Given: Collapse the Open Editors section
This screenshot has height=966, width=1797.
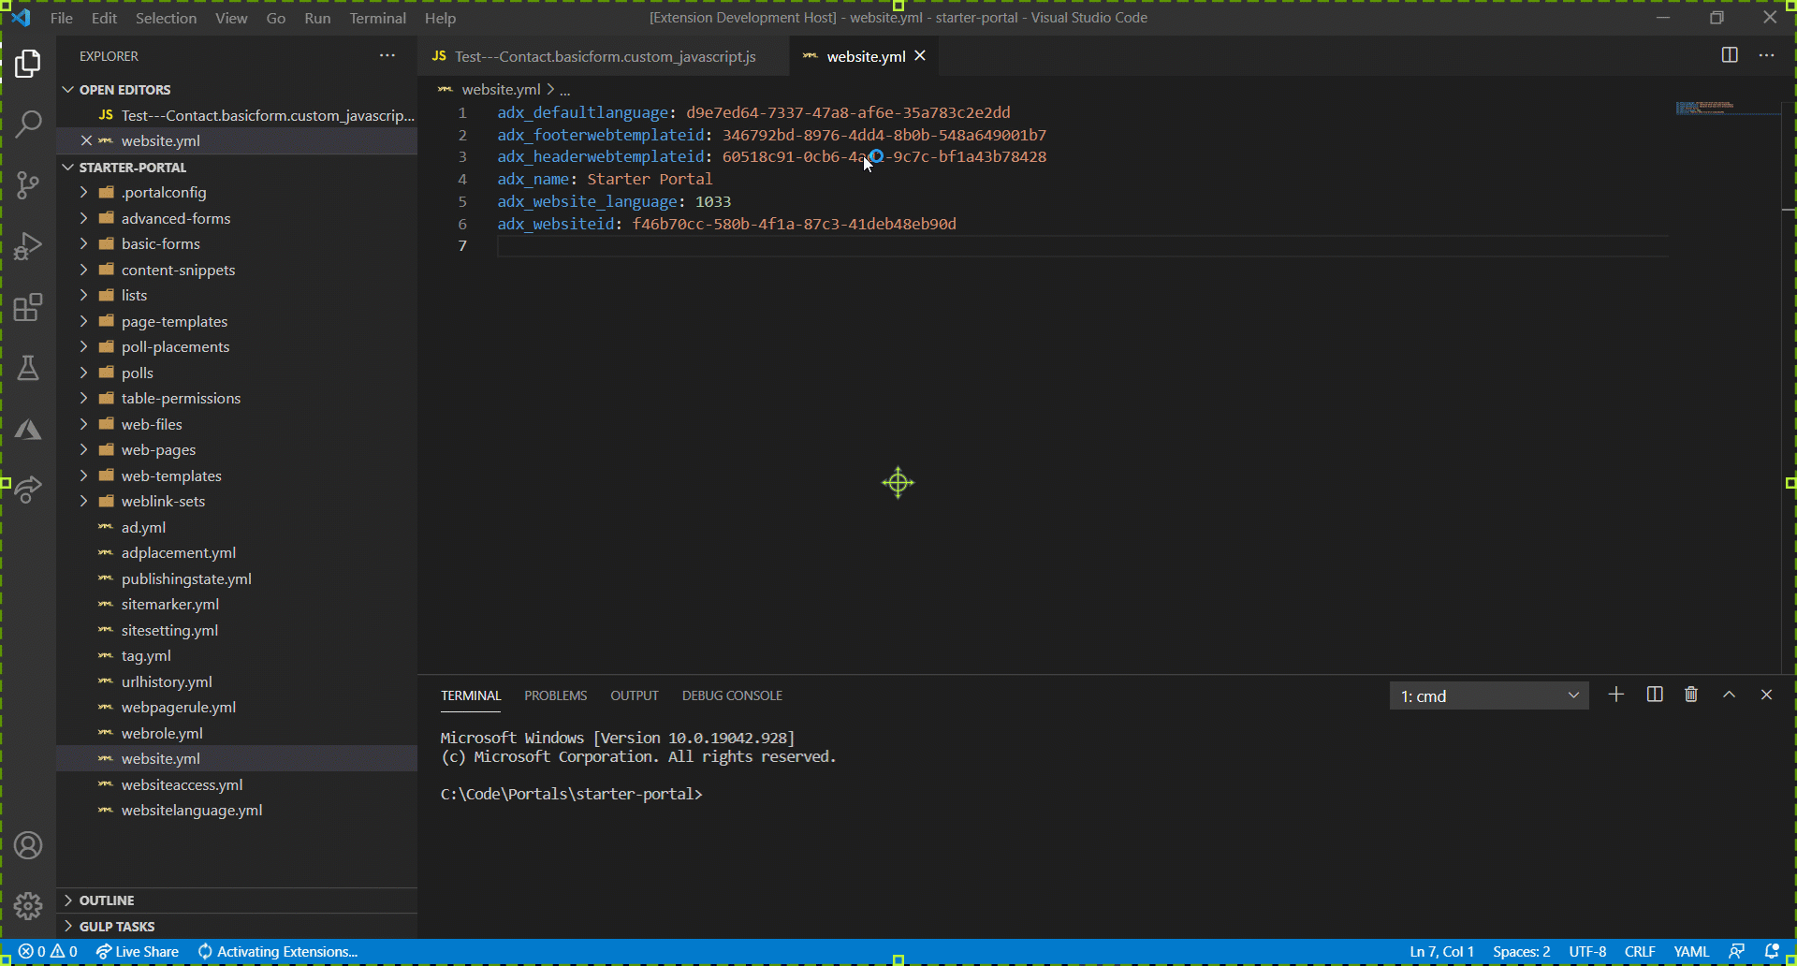Looking at the screenshot, I should point(237,90).
